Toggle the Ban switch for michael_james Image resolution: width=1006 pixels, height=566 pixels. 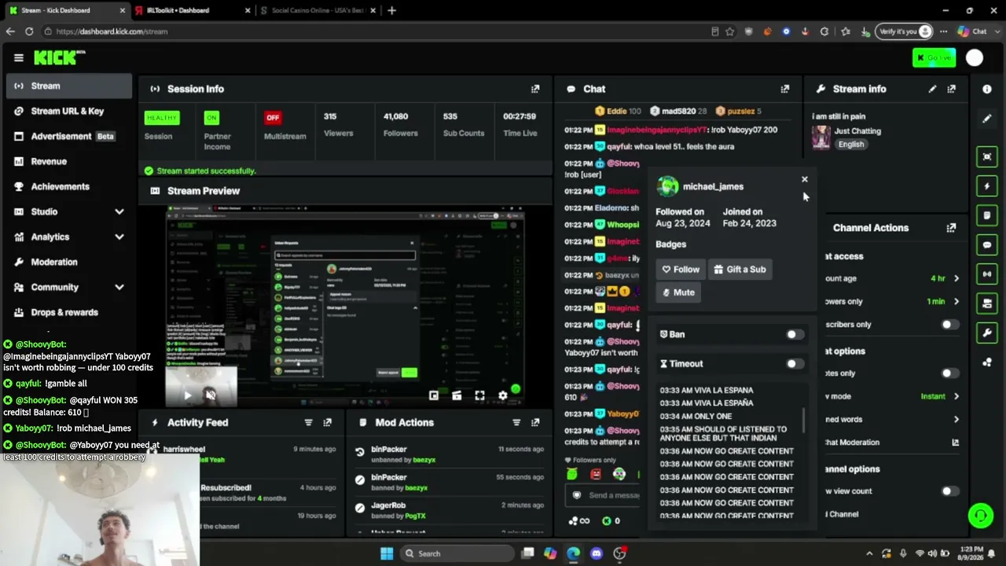(795, 335)
